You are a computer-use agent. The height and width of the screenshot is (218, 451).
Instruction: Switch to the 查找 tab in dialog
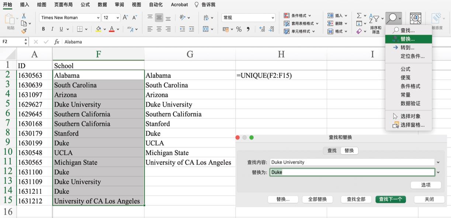(332, 151)
